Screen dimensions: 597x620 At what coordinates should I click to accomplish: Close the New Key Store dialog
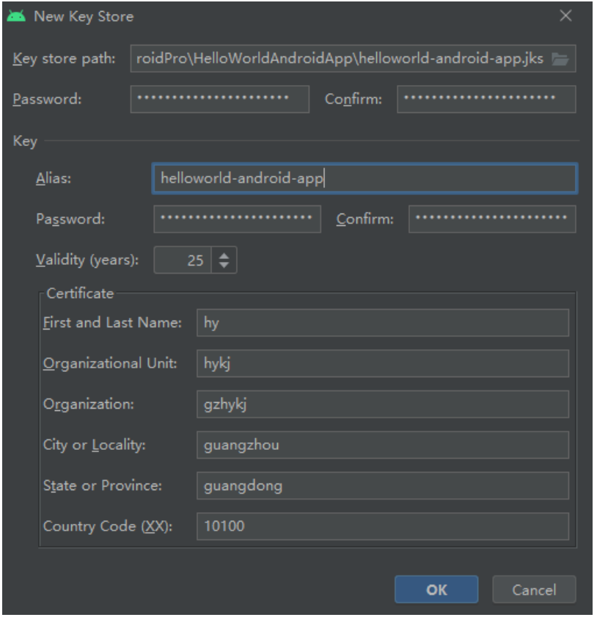[x=565, y=16]
